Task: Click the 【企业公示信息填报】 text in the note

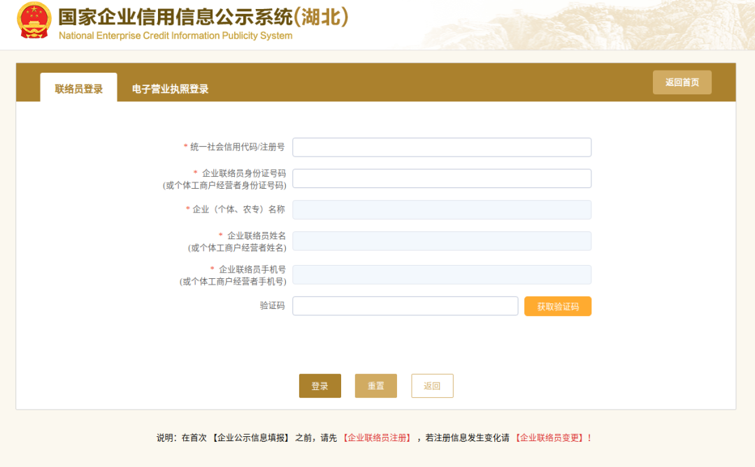Action: tap(251, 438)
